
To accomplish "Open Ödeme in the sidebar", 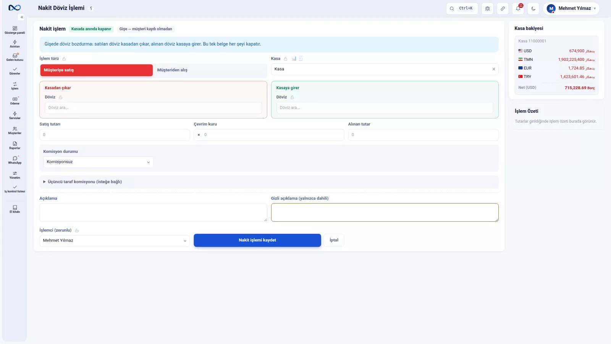I will point(15,101).
